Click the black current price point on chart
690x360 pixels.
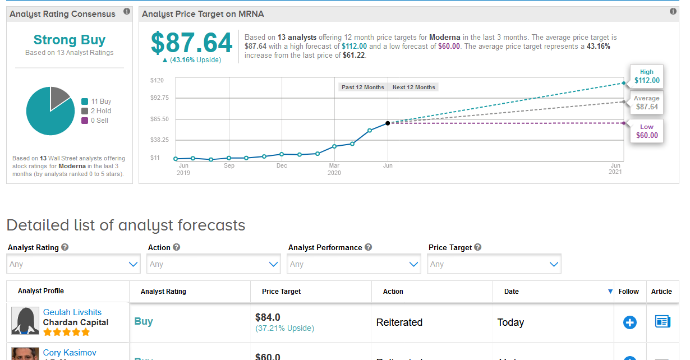click(388, 123)
